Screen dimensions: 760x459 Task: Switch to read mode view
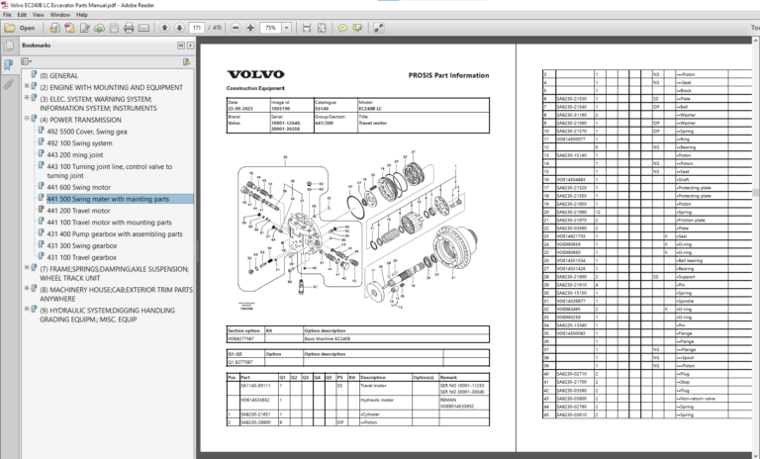[x=379, y=28]
